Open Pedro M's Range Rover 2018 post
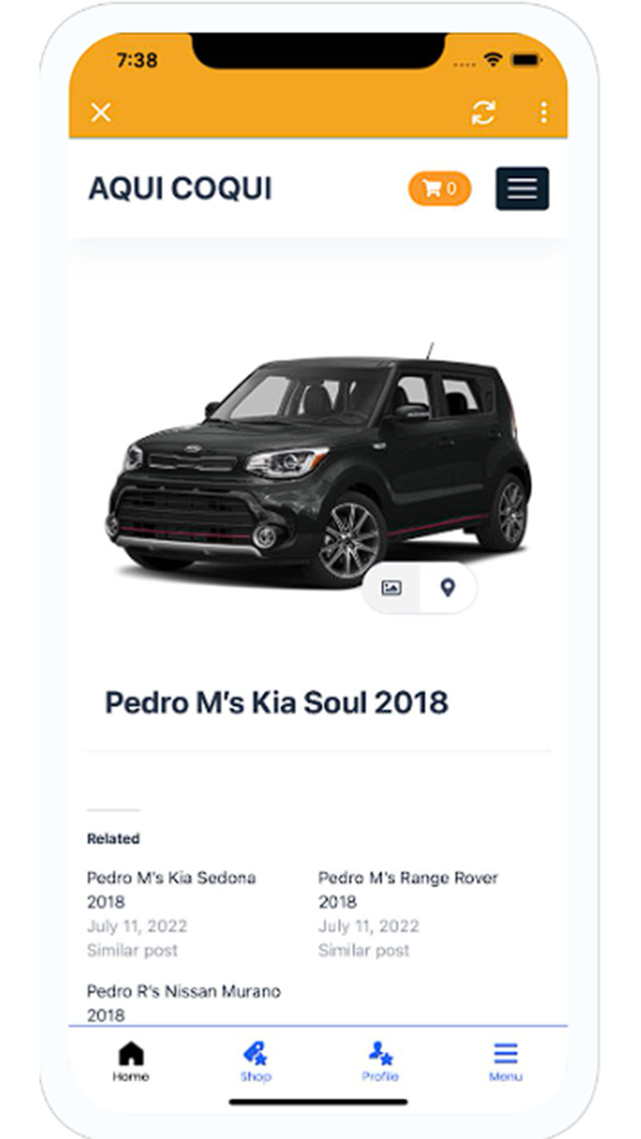 (407, 889)
